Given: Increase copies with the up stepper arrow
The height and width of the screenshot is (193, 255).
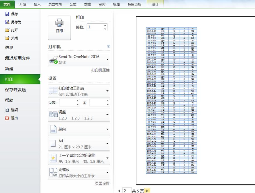Looking at the screenshot, I should coord(105,26).
